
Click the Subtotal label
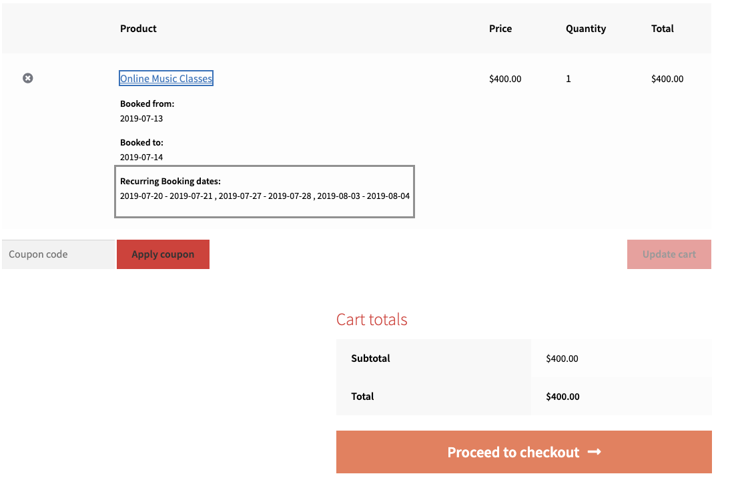(370, 358)
